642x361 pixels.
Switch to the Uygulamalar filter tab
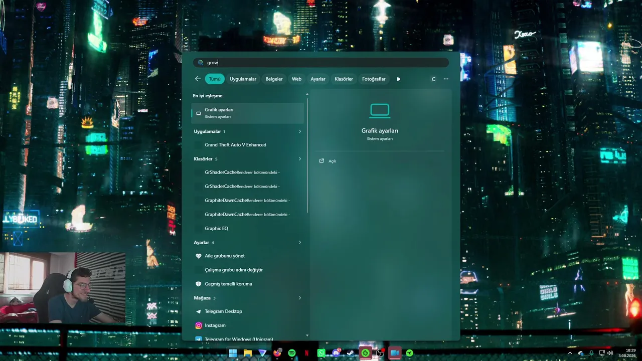[x=243, y=79]
